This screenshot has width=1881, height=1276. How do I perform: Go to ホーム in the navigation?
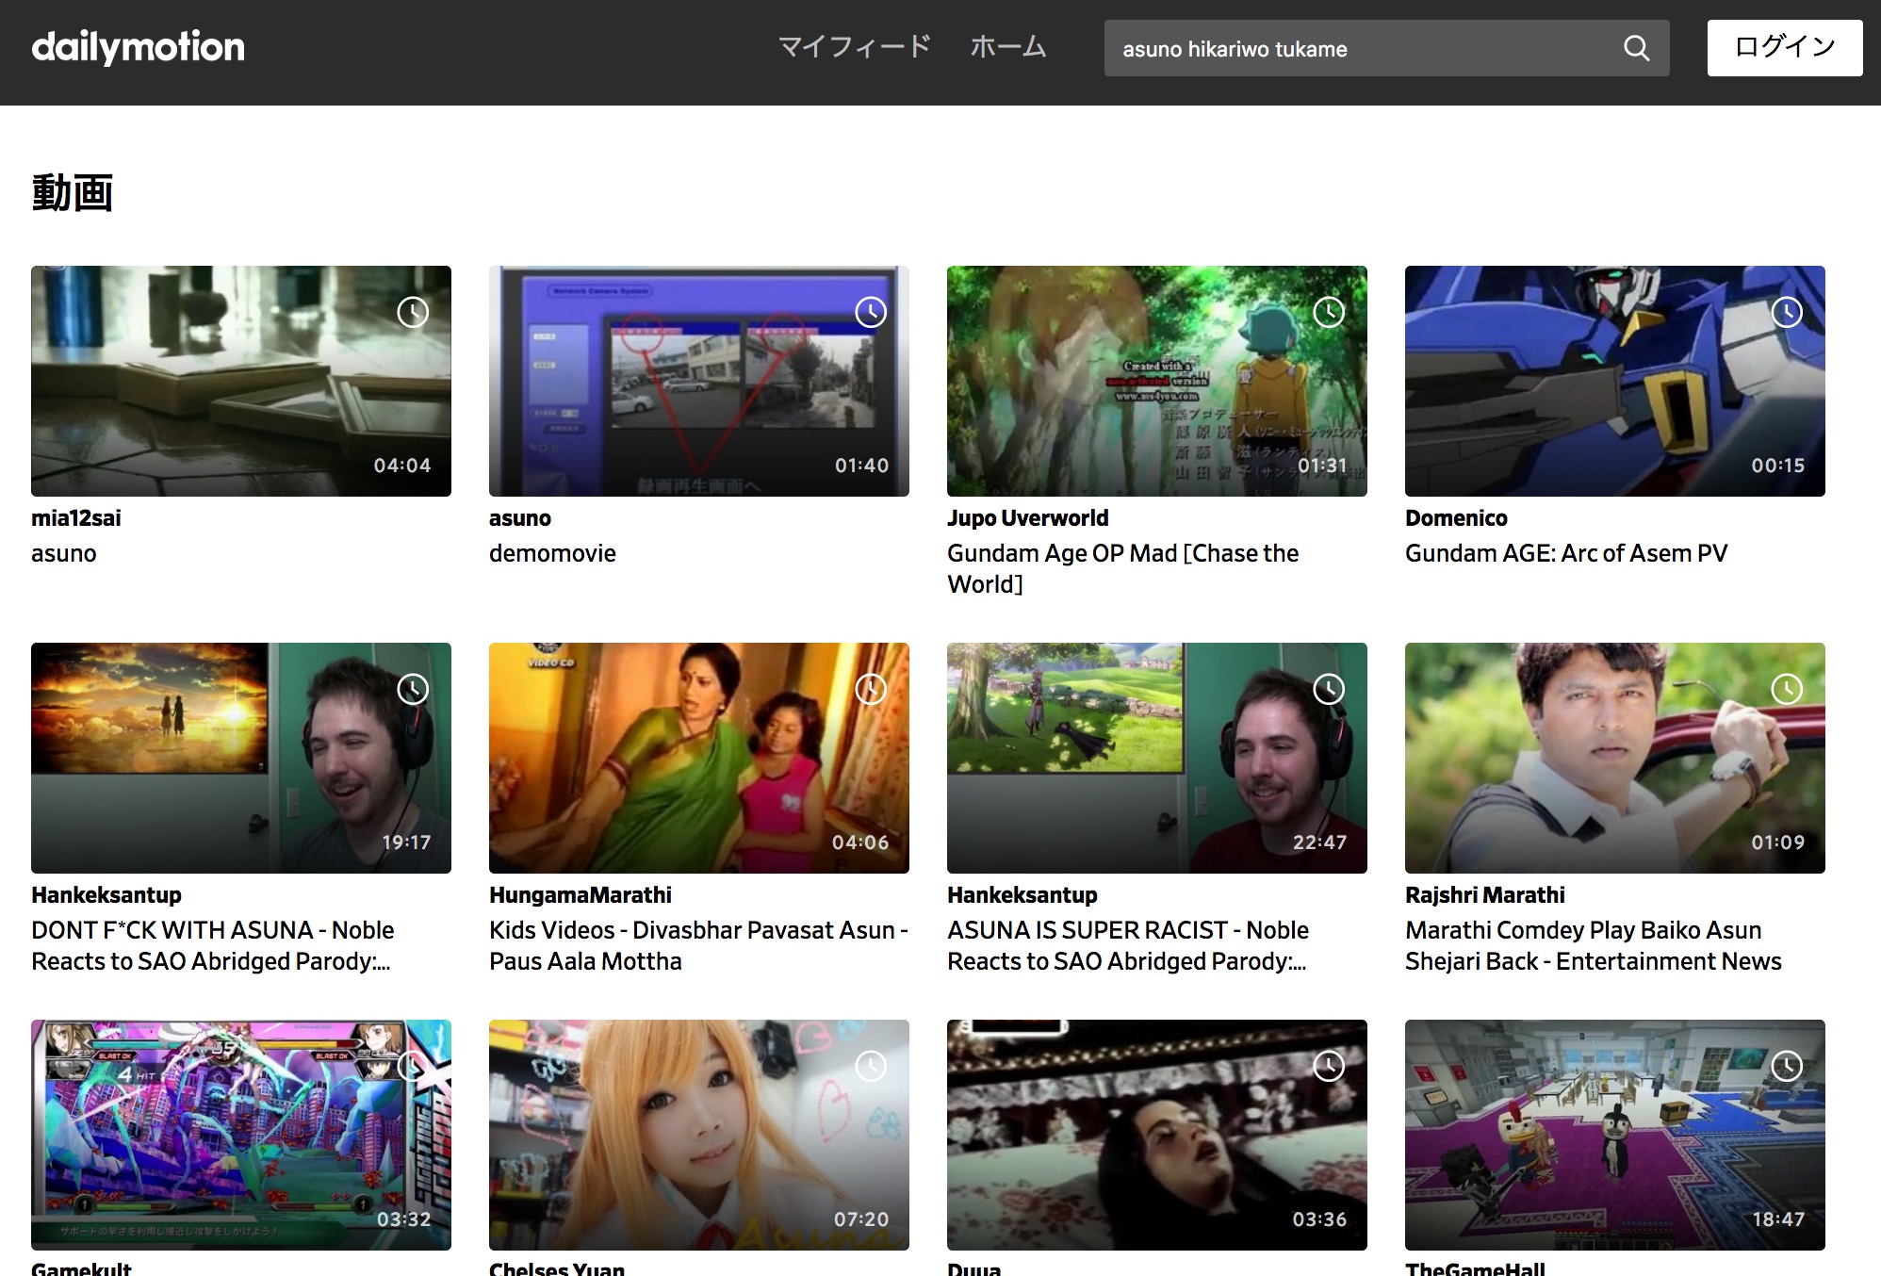pyautogui.click(x=1008, y=46)
